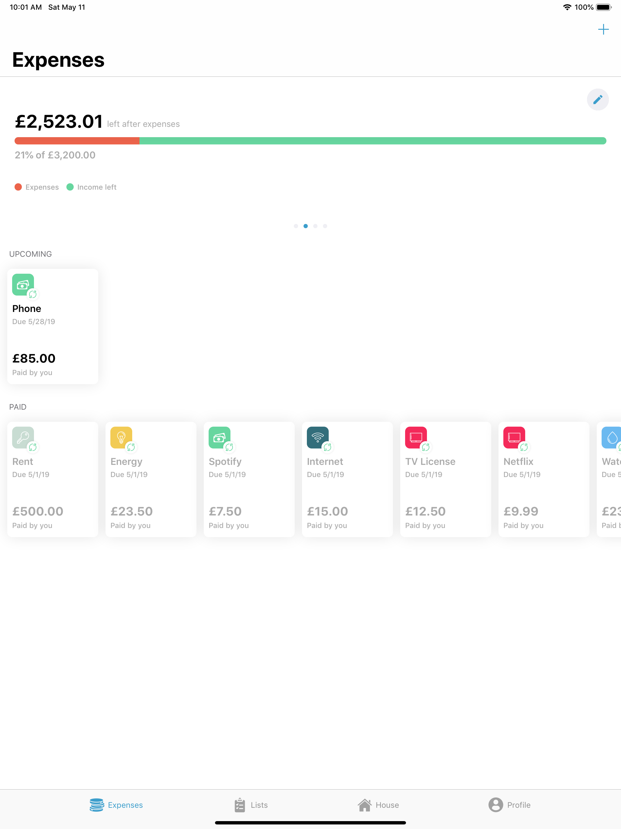
Task: Go to fourth summary page dot
Action: coord(325,226)
